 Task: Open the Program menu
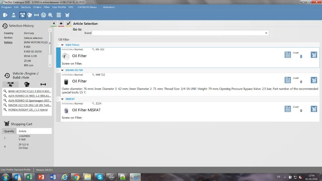[x=6, y=7]
